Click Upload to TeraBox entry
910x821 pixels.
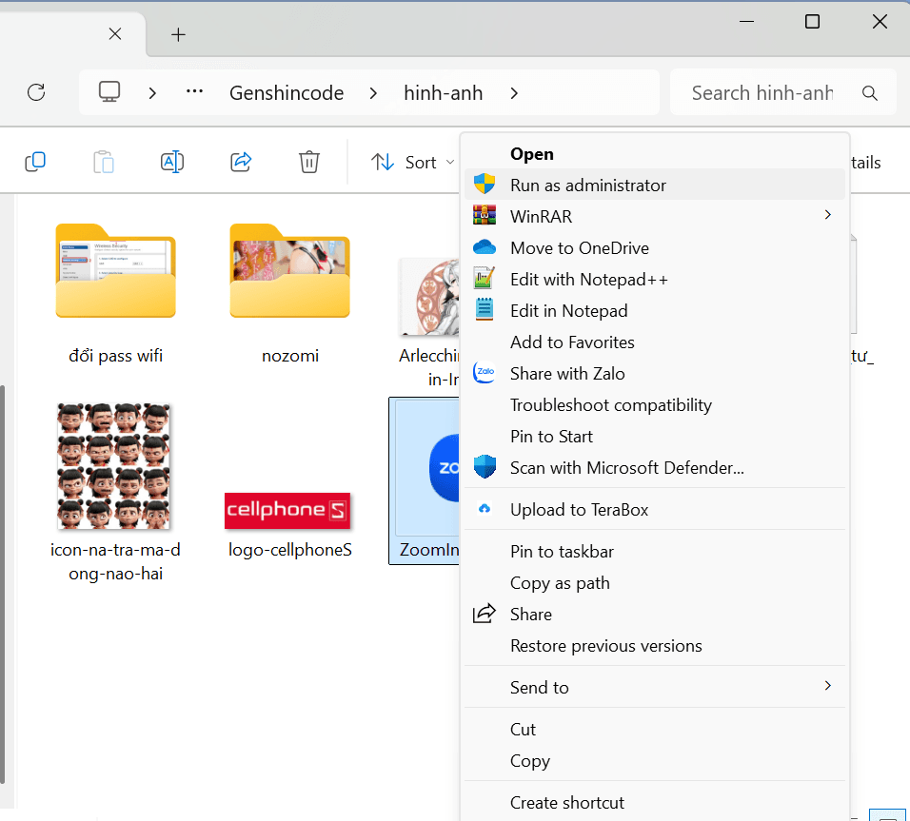(579, 510)
